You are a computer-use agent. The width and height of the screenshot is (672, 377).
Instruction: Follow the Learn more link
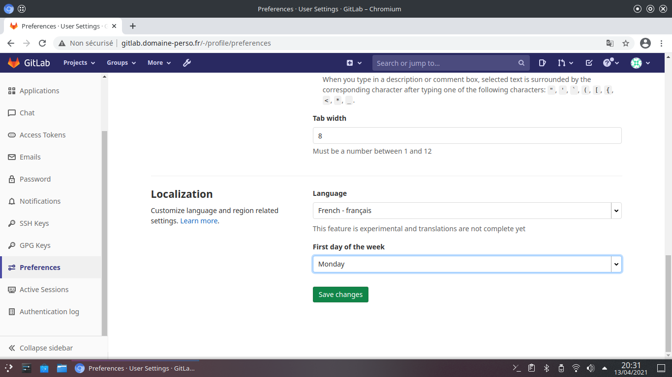[199, 221]
